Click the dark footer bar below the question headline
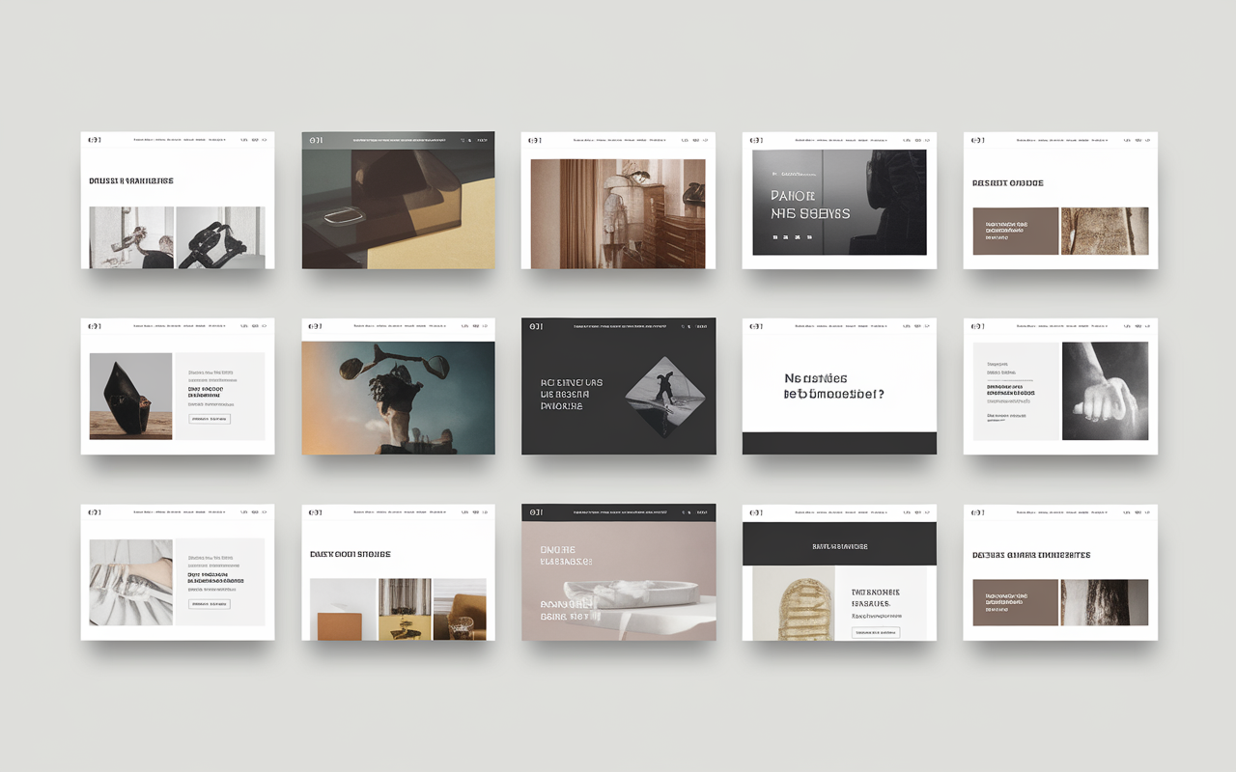 (x=839, y=443)
